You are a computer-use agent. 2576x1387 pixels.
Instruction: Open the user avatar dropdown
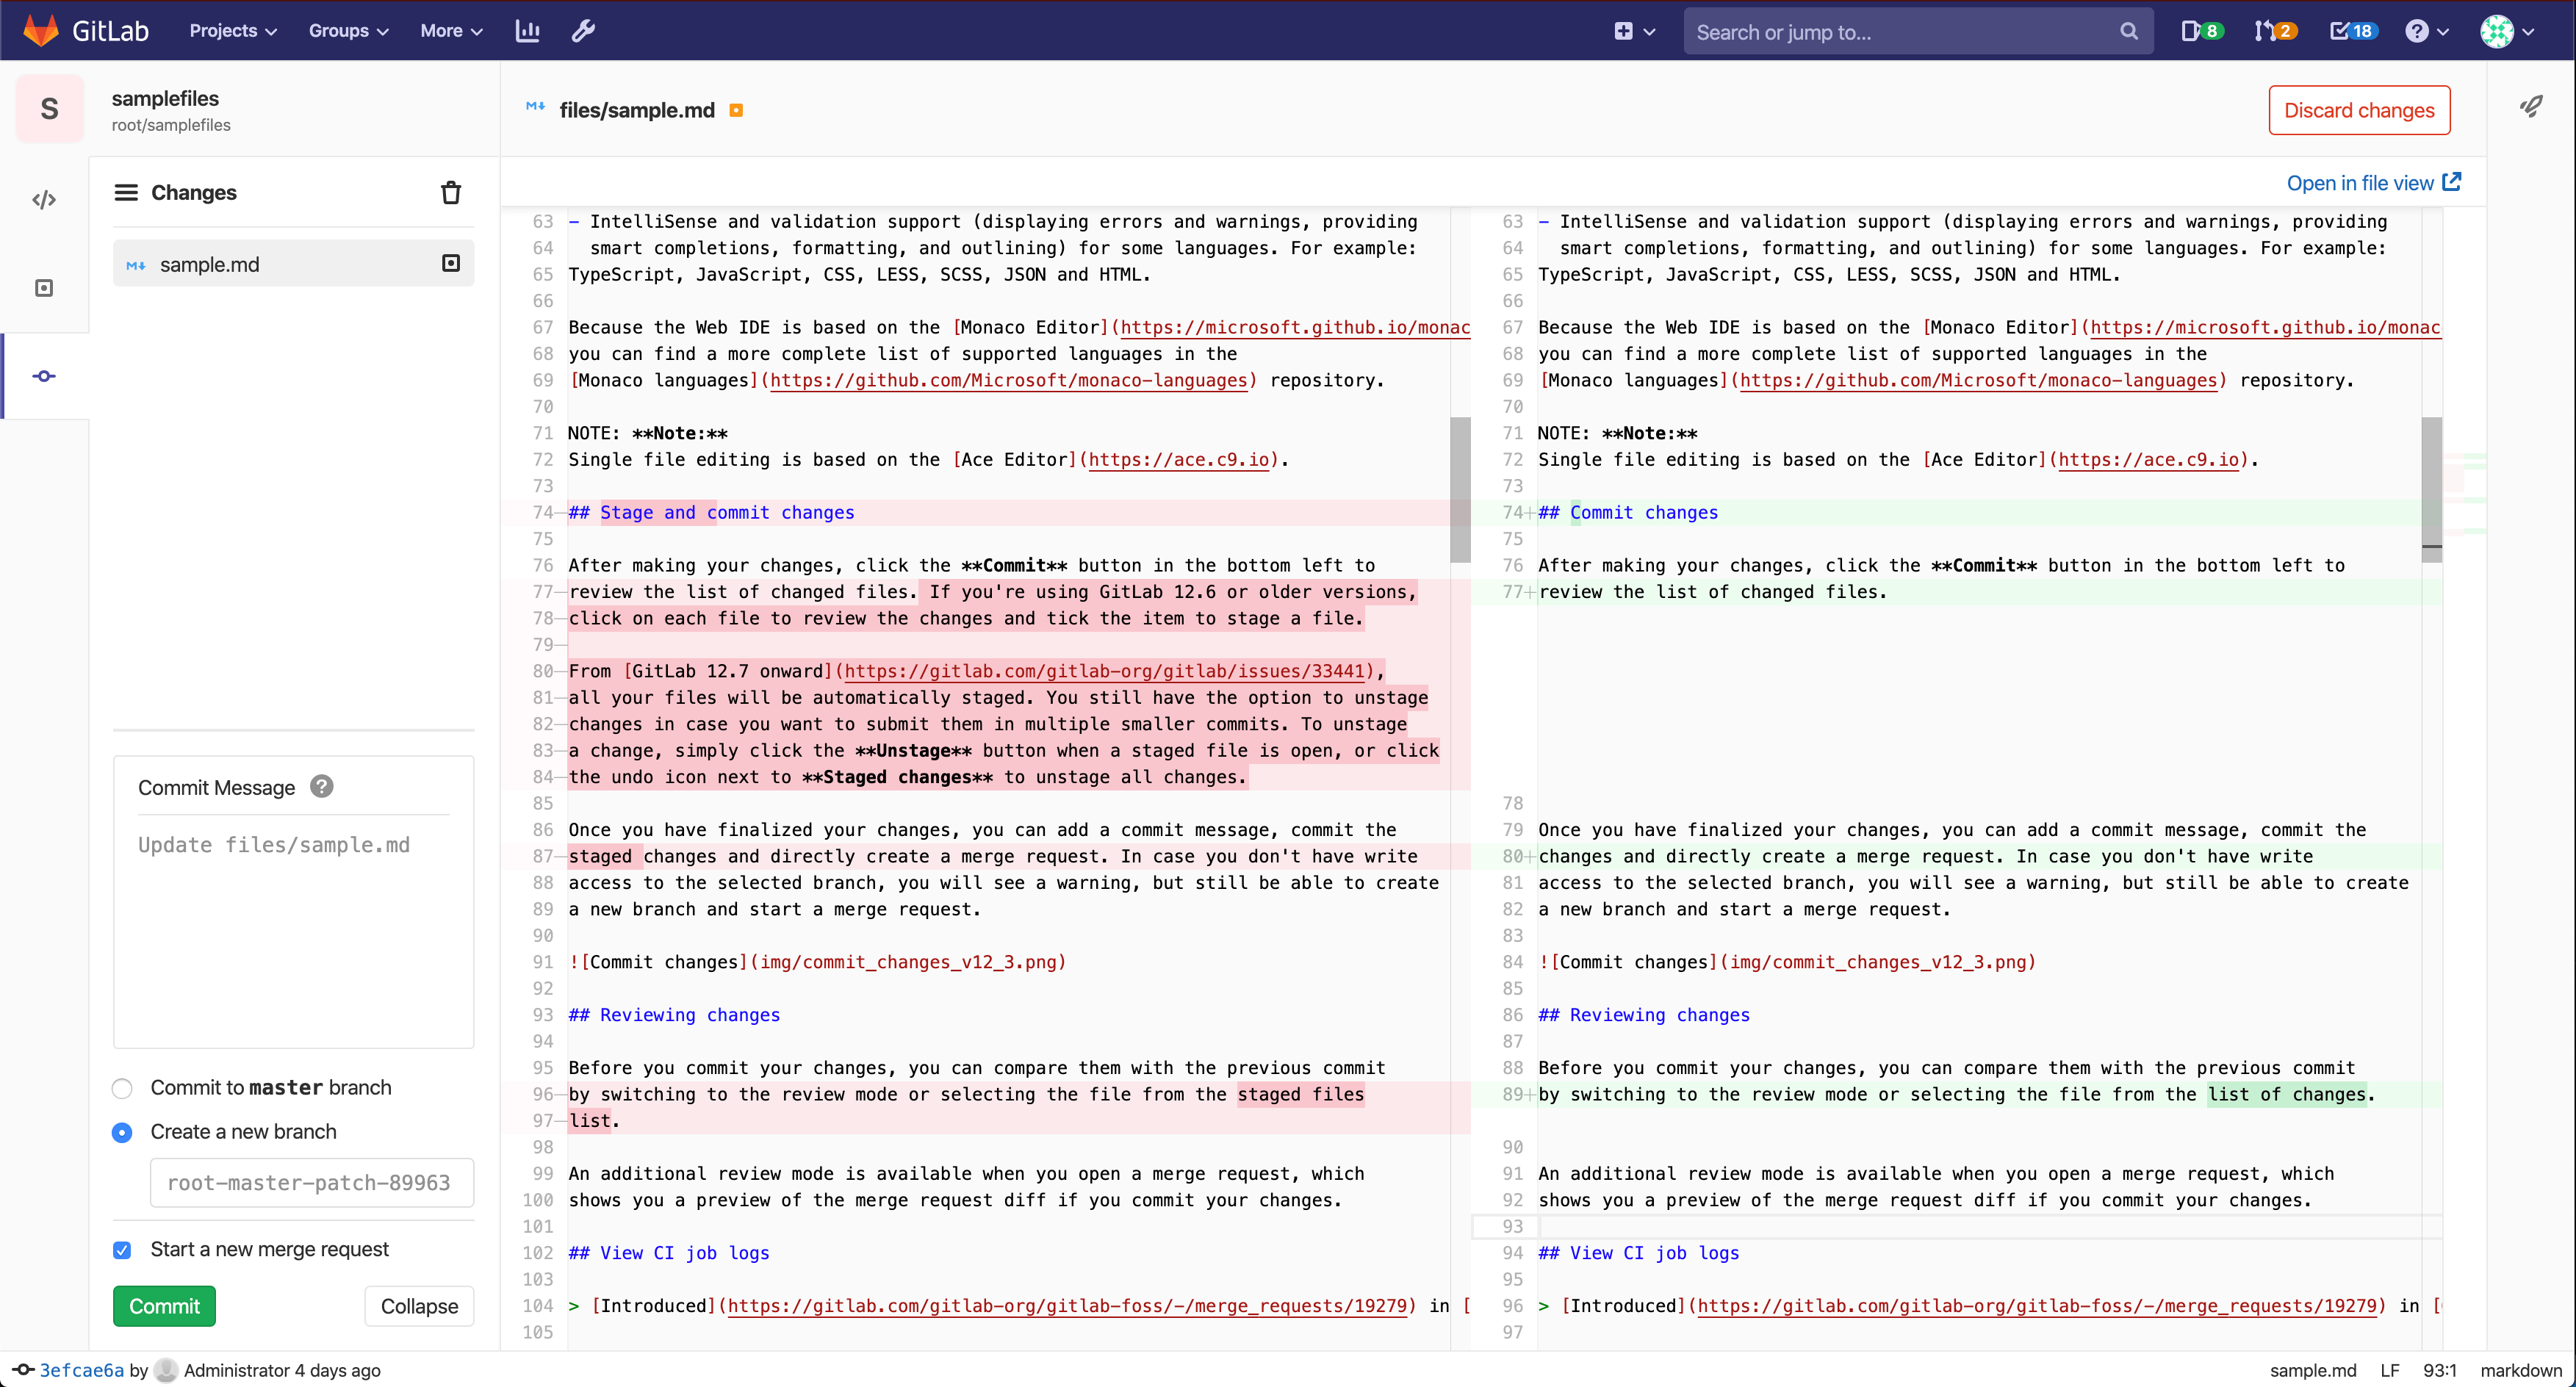[2506, 31]
